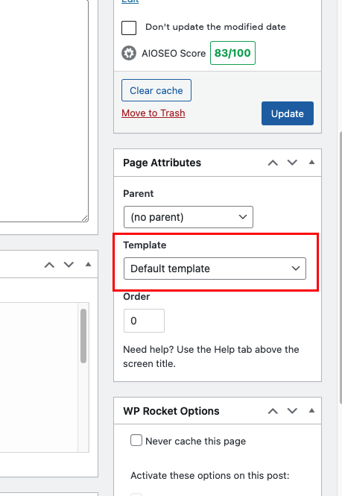Click the AIOSEO gear logo icon
This screenshot has width=342, height=496.
pyautogui.click(x=129, y=53)
